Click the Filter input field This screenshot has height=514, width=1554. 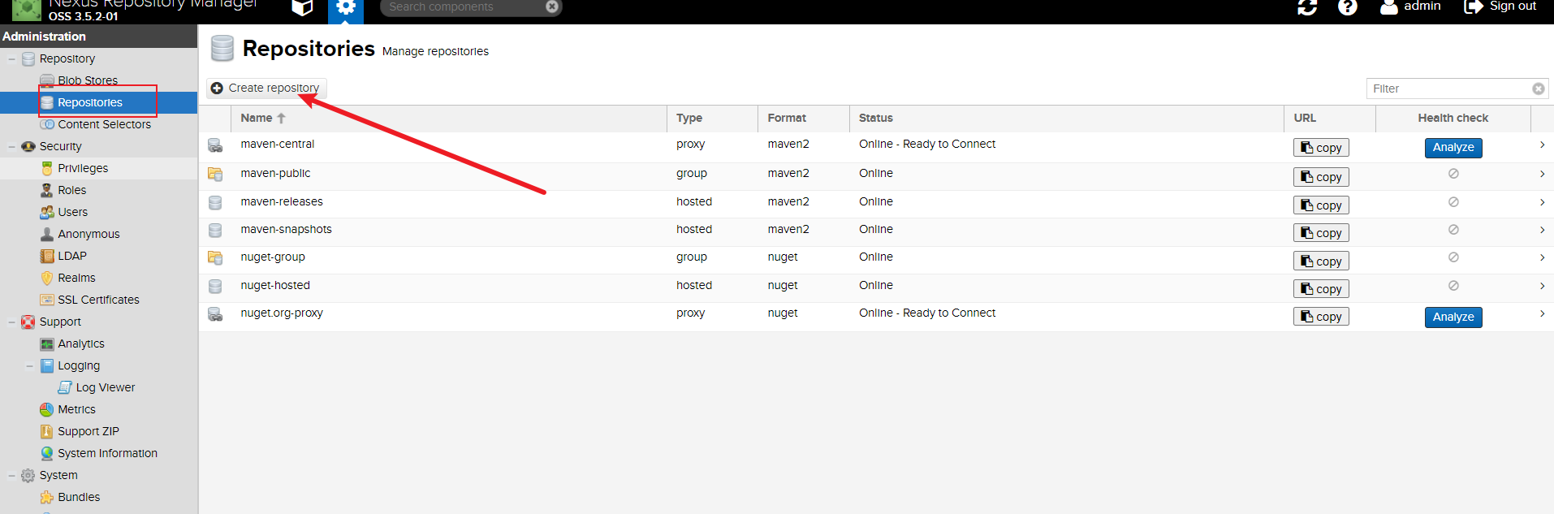pos(1447,89)
